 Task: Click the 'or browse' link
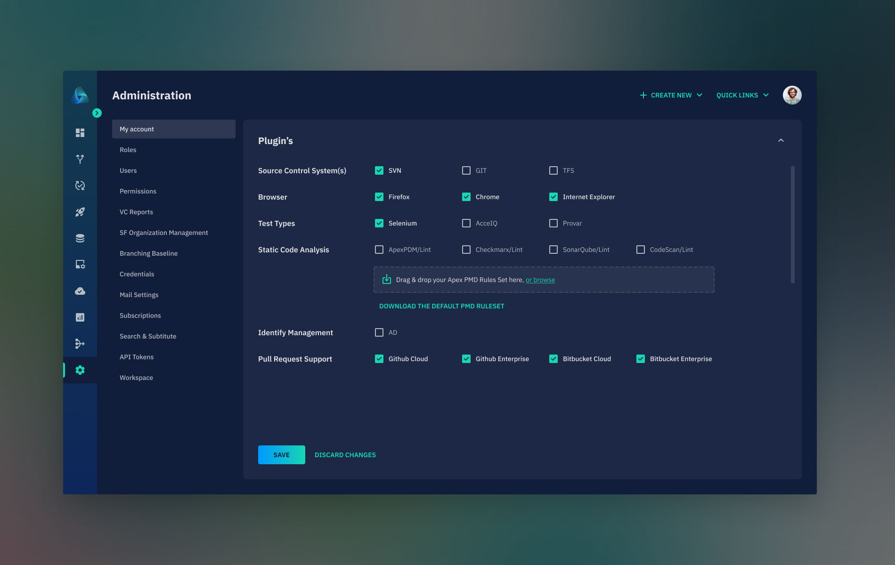click(540, 280)
